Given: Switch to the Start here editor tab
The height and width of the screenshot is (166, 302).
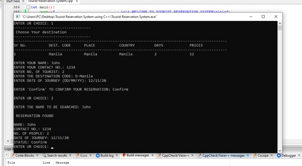Looking at the screenshot, I should [13, 1].
